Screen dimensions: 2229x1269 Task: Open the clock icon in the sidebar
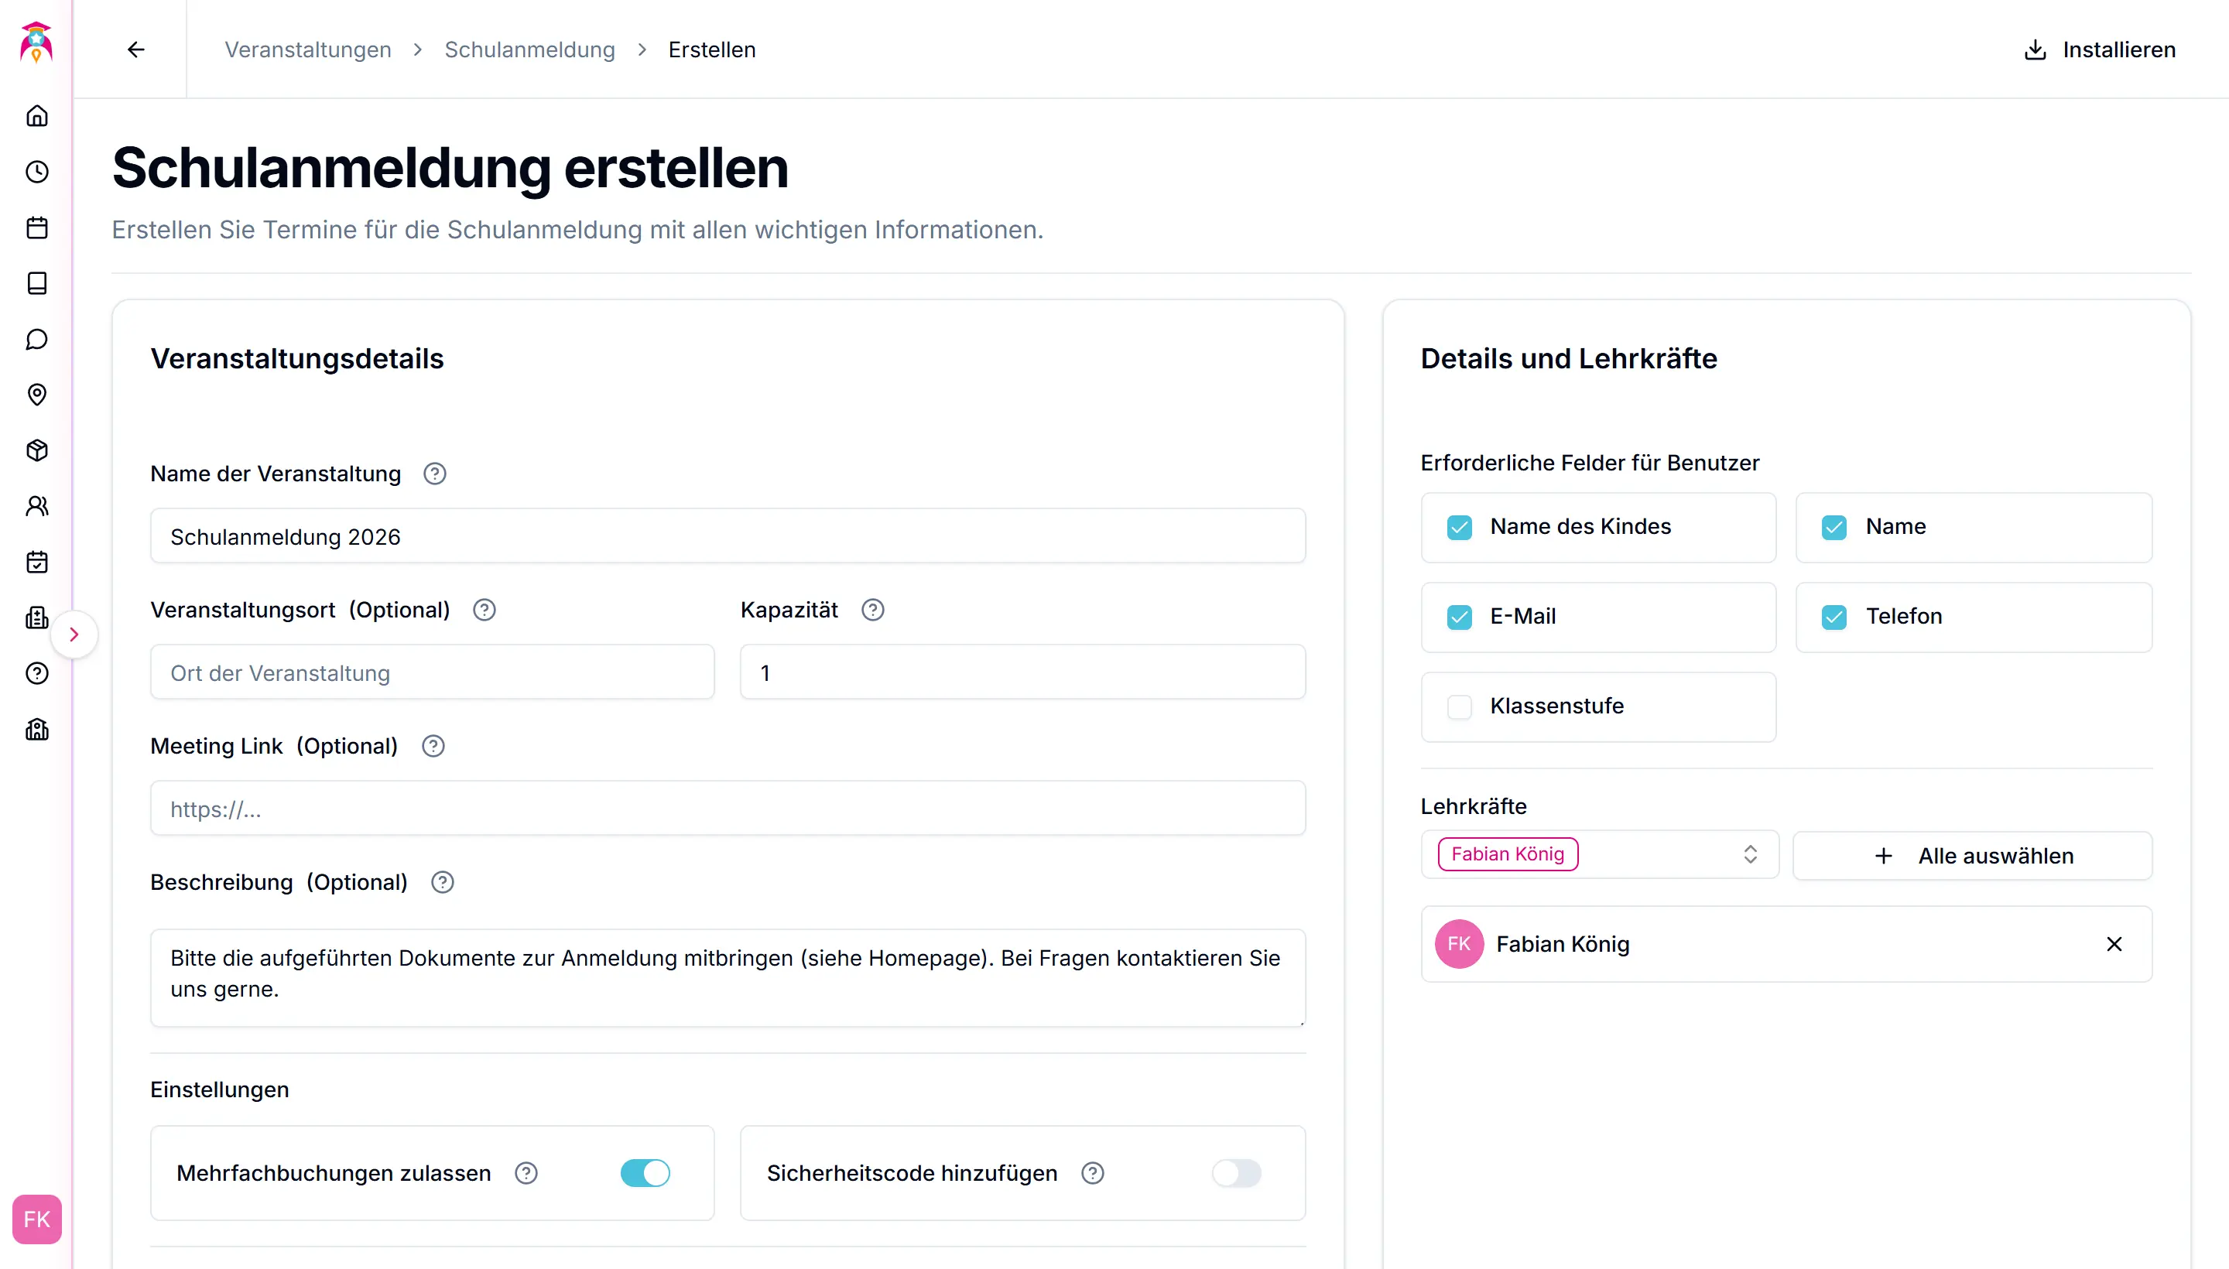36,172
